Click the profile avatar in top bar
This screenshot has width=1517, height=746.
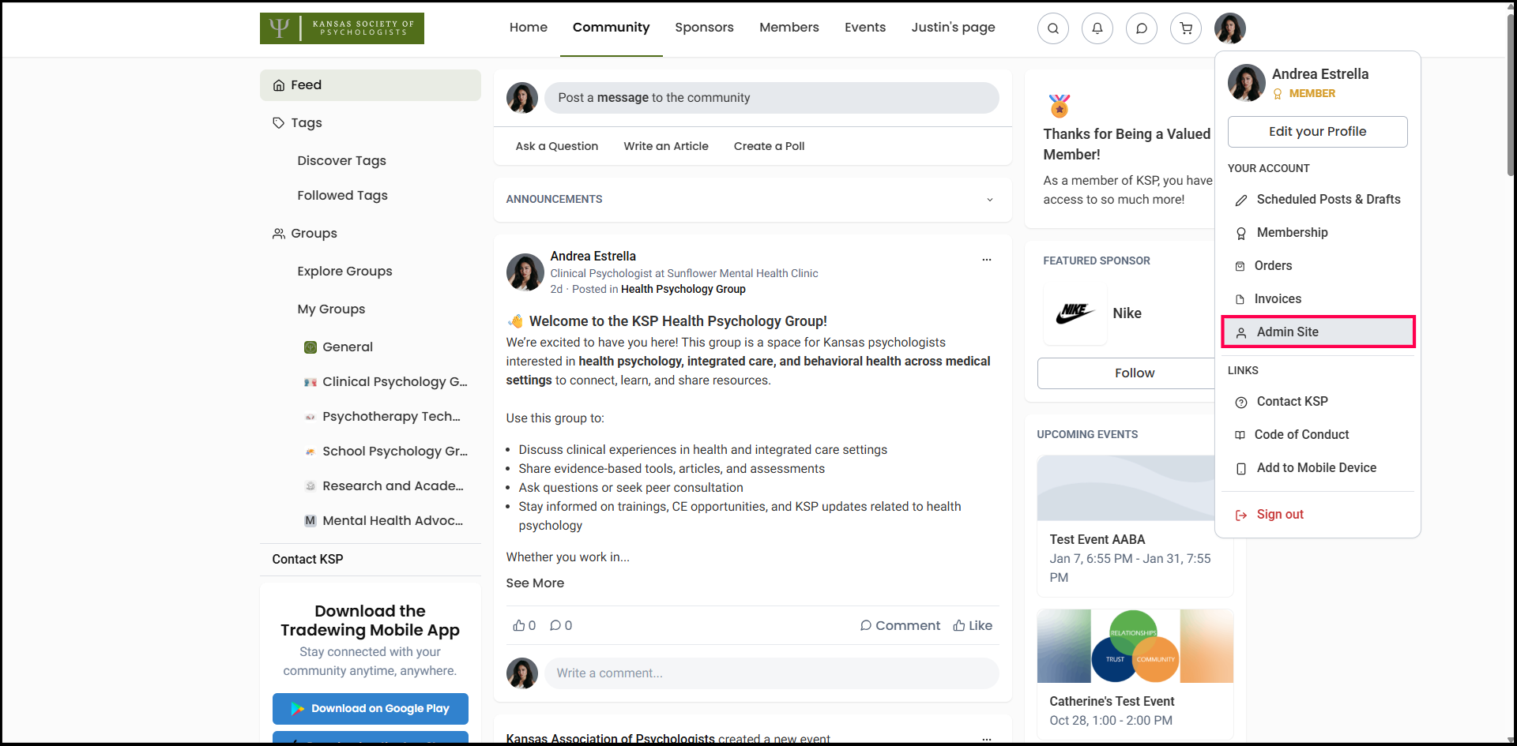(x=1229, y=28)
